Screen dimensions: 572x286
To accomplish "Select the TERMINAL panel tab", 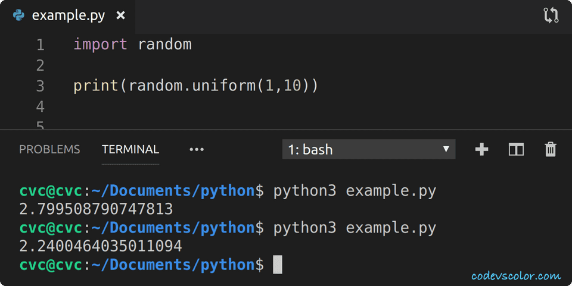I will click(130, 149).
